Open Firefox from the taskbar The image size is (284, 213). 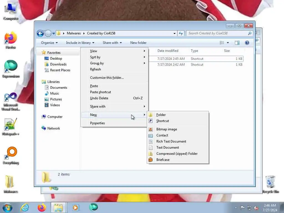pyautogui.click(x=42, y=207)
